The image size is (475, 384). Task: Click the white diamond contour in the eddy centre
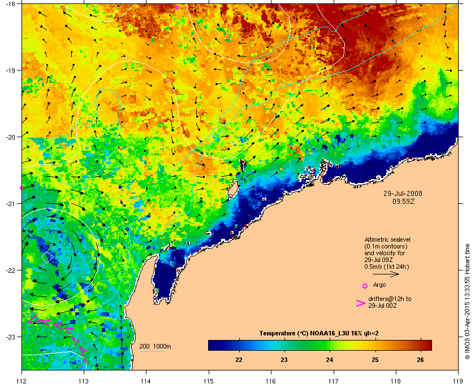point(47,257)
